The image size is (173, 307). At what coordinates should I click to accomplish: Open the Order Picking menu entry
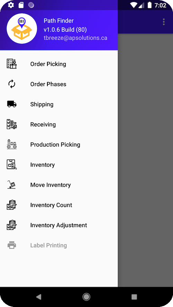pos(59,64)
